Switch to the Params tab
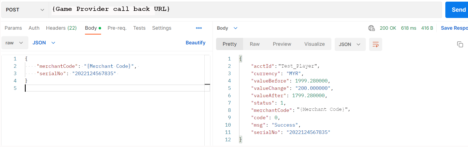This screenshot has height=147, width=468. (x=13, y=28)
